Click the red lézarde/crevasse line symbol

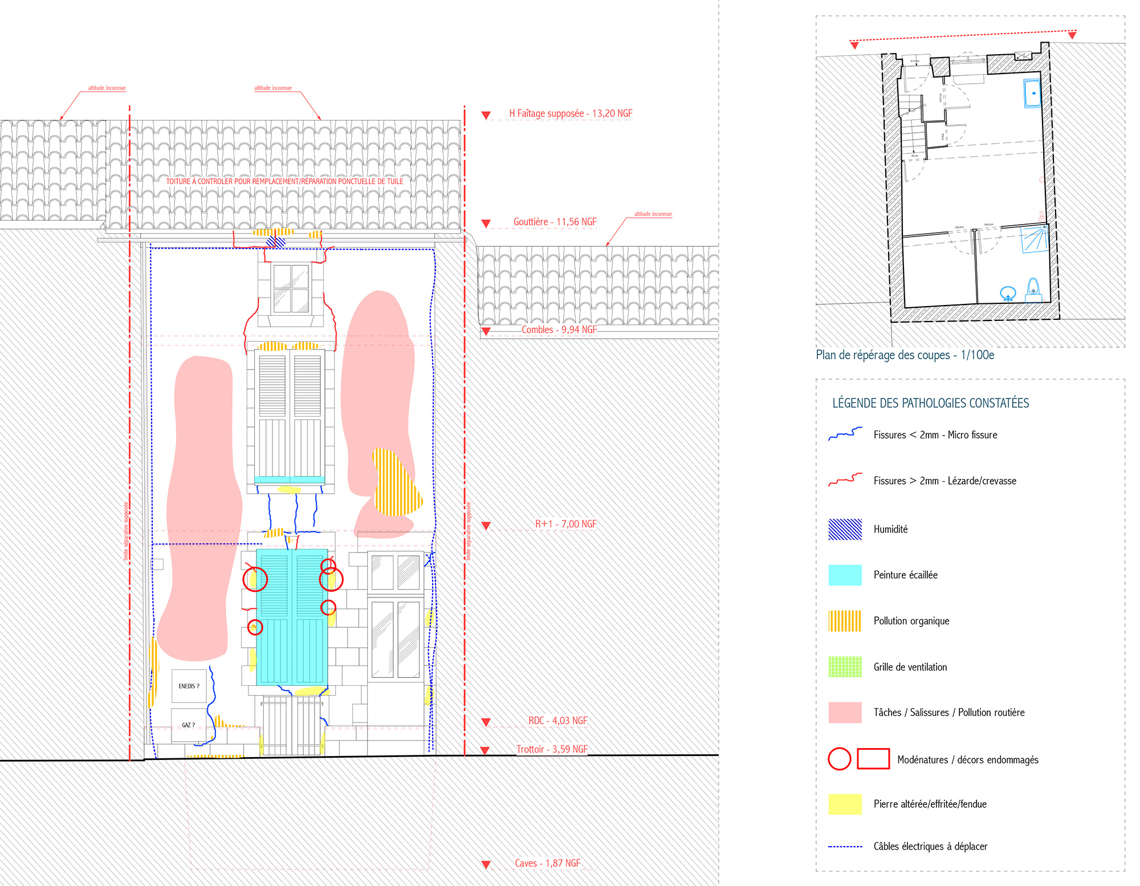pos(845,481)
